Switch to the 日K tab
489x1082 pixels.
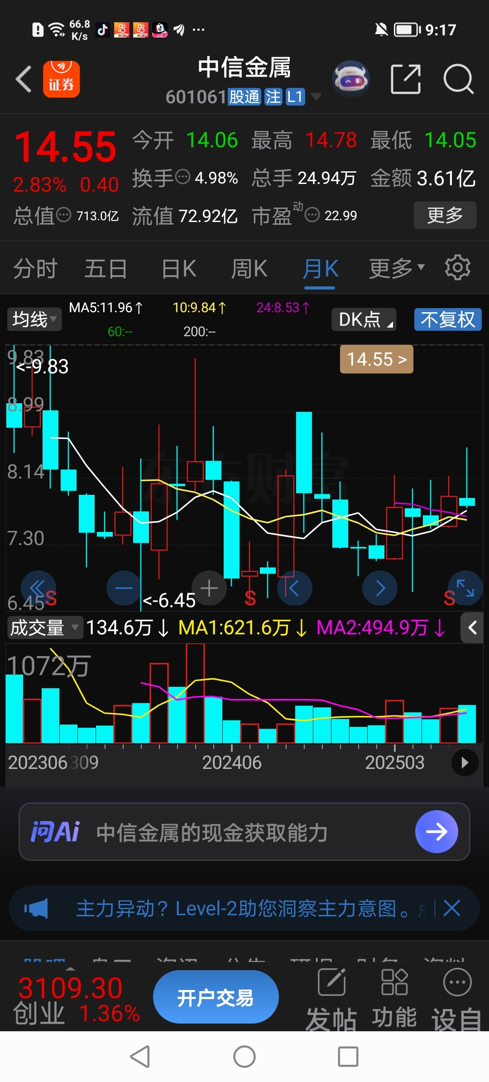coord(179,269)
